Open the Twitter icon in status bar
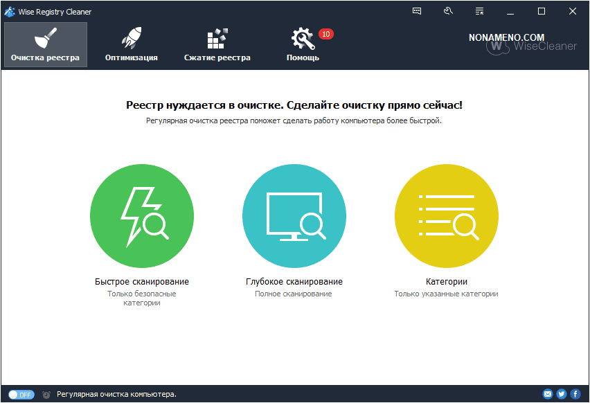 (x=562, y=394)
